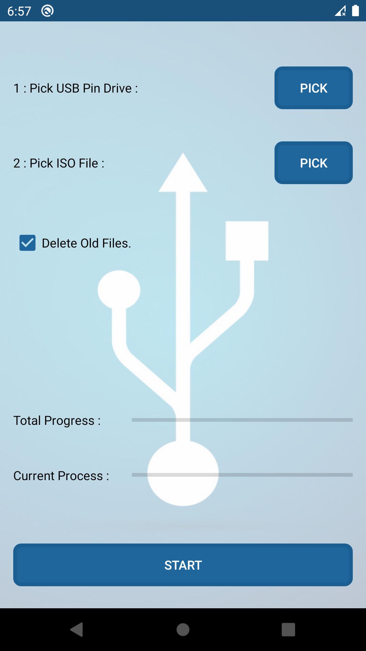Tap PICK next to Pick ISO File
366x651 pixels.
[313, 163]
